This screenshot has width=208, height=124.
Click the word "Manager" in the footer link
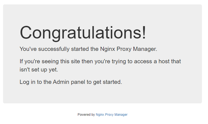pos(121,115)
